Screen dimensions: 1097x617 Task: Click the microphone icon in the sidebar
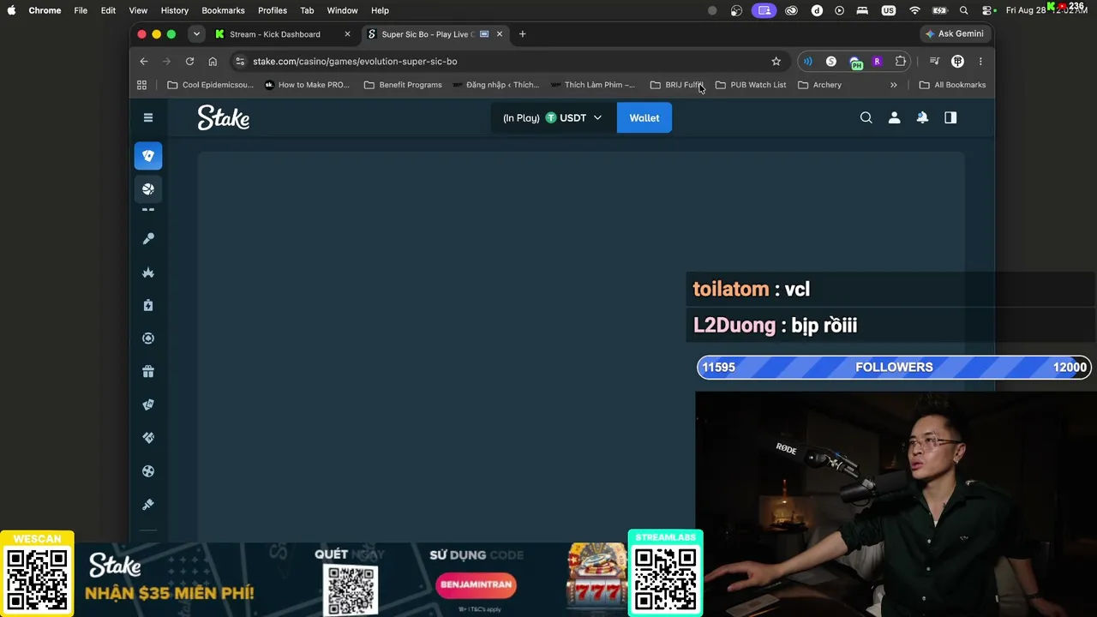point(148,239)
